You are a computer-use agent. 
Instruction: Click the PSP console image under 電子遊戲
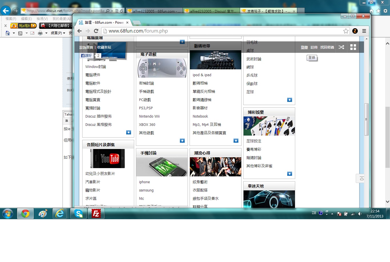[162, 68]
